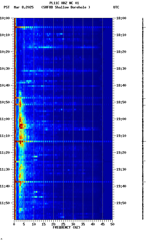Click the 15 Hz frequency tick label
This screenshot has width=155, height=242.
(x=44, y=224)
